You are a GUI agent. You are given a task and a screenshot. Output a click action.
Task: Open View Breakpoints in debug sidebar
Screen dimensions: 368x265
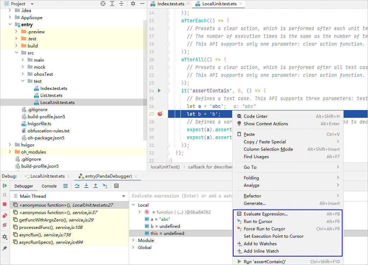pos(5,215)
